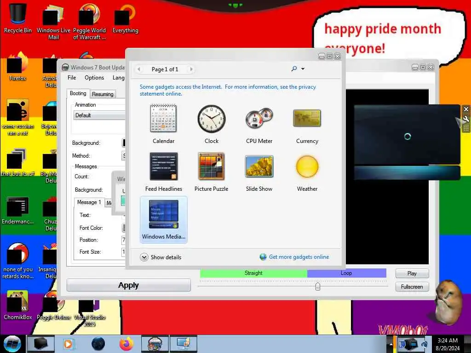Open the Lang menu in Boot Updater
The image size is (471, 353).
118,78
